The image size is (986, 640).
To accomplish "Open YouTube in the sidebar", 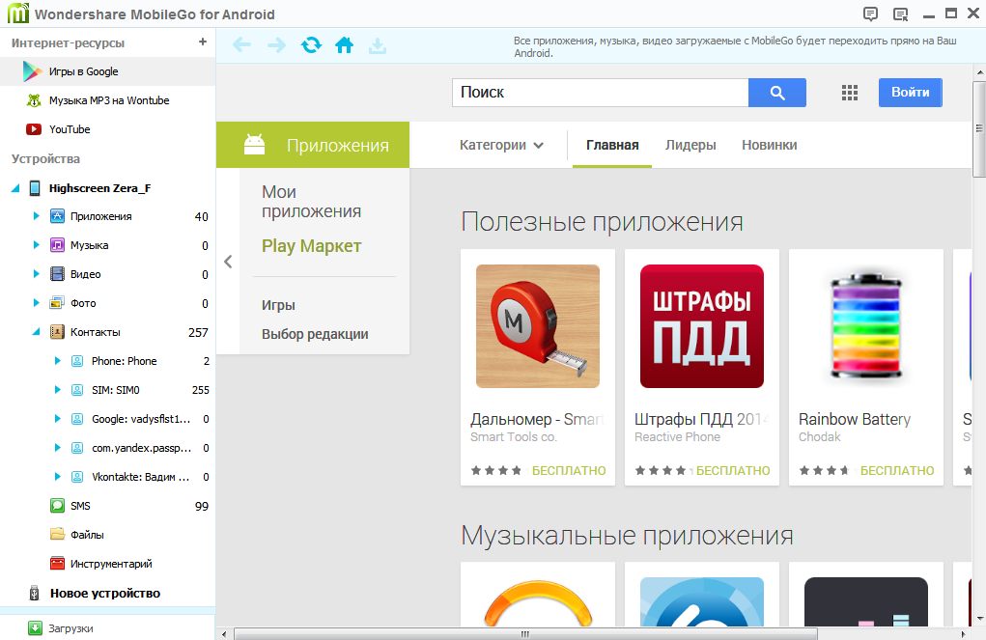I will point(70,129).
